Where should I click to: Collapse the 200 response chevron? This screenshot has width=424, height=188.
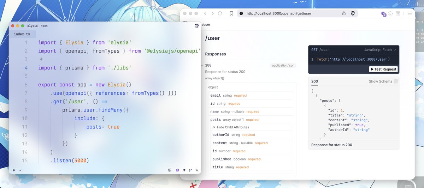202,65
